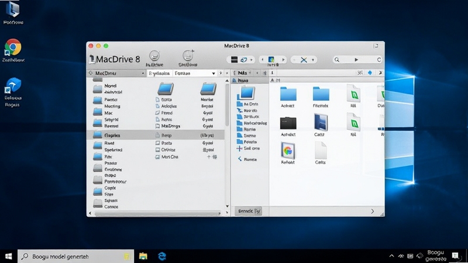Click inside the MacDrive toolbar search field
Viewport: 468px width, 263px height.
click(357, 60)
